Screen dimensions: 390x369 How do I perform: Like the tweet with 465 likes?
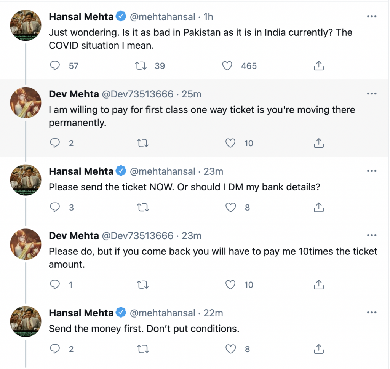coord(227,66)
